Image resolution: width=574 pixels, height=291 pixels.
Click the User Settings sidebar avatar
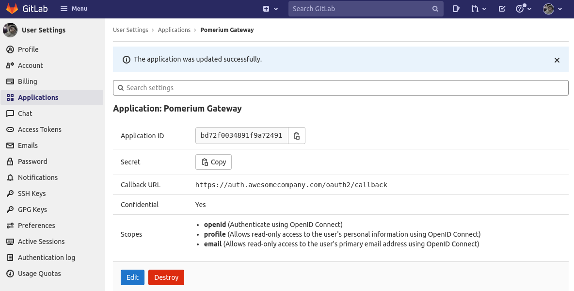(x=10, y=30)
